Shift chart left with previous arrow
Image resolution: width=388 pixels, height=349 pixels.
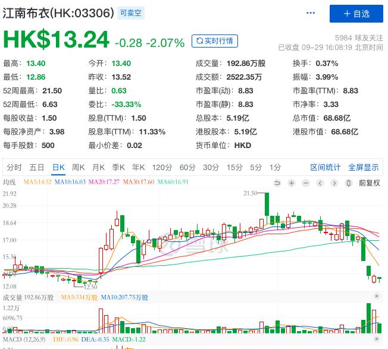(320, 183)
